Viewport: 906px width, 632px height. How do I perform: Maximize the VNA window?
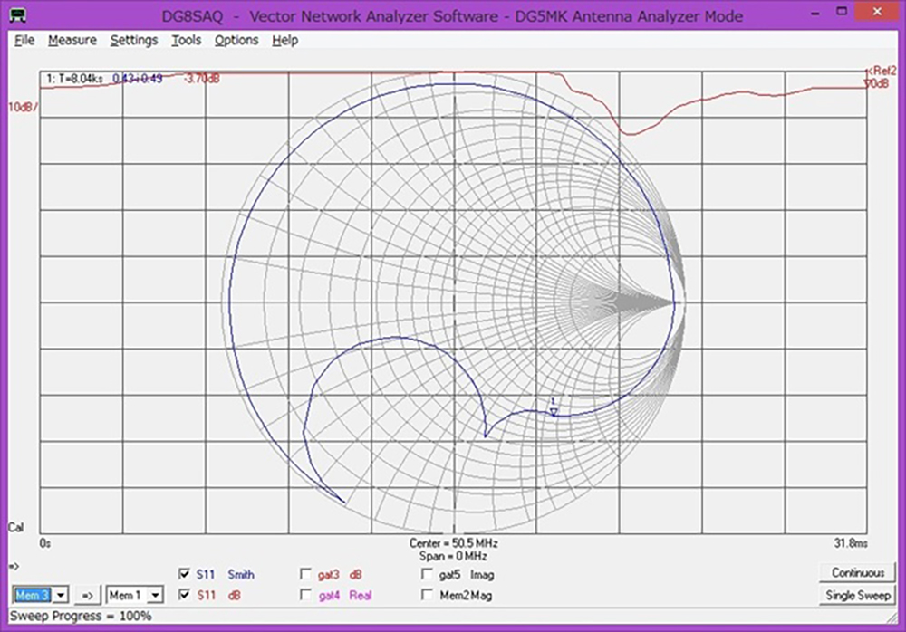pos(842,12)
